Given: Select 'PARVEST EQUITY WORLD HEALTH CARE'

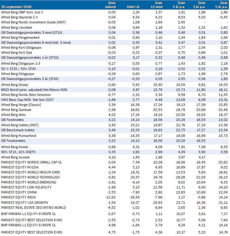Looking at the screenshot, I should [31, 172].
